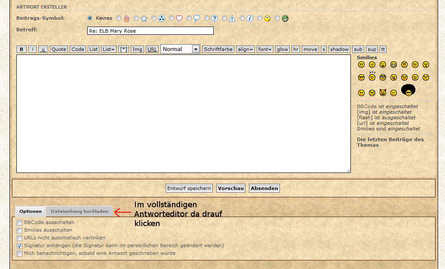Enable 'BBCode ausschalten' checkbox
445x269 pixels.
(x=19, y=223)
